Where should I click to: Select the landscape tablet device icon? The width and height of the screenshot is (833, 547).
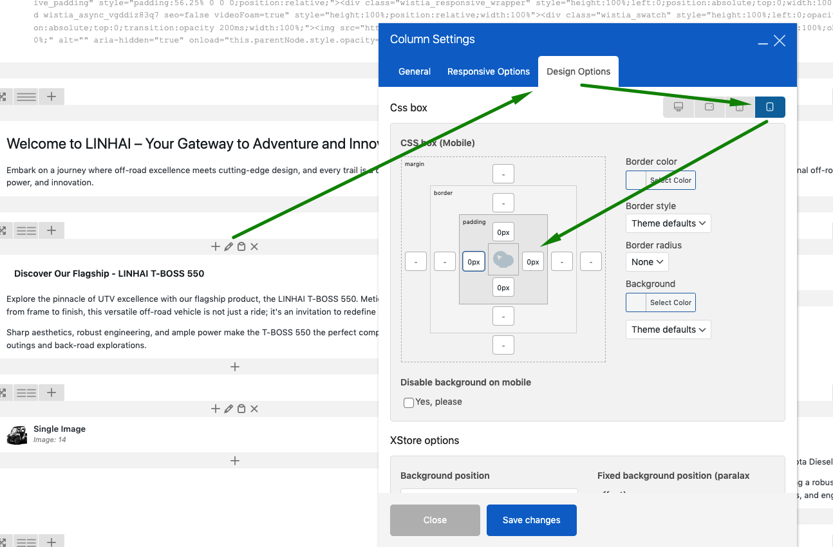709,107
